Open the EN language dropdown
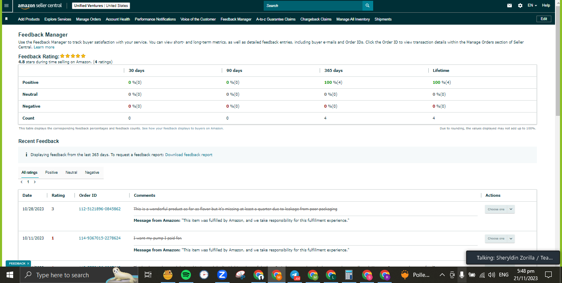Screen dimensions: 562x283 (x=532, y=5)
